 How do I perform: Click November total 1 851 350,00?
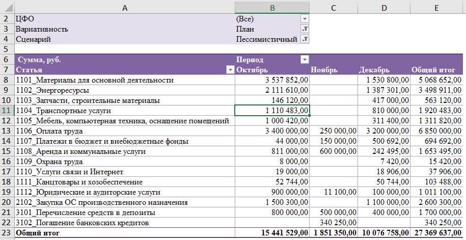coord(334,232)
